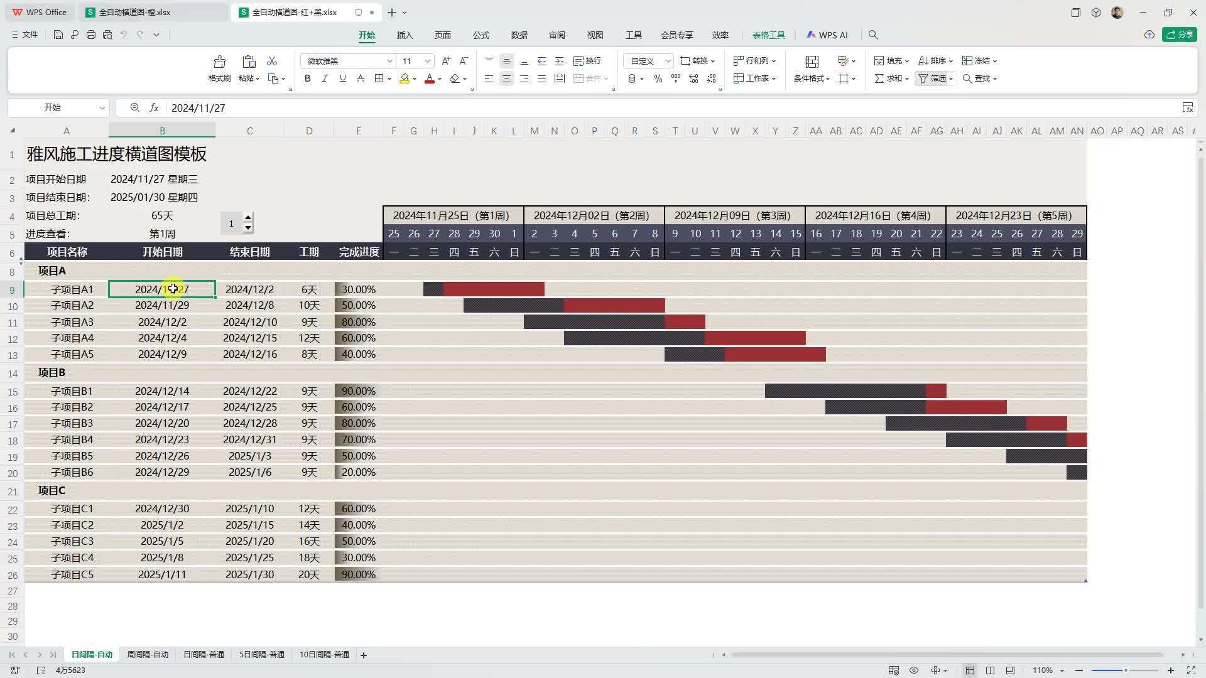This screenshot has width=1206, height=678.
Task: Click the Insert Function fx icon
Action: click(154, 108)
